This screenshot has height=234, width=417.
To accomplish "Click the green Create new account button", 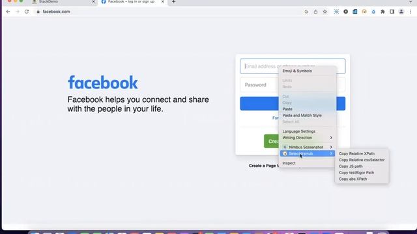I will [x=271, y=141].
